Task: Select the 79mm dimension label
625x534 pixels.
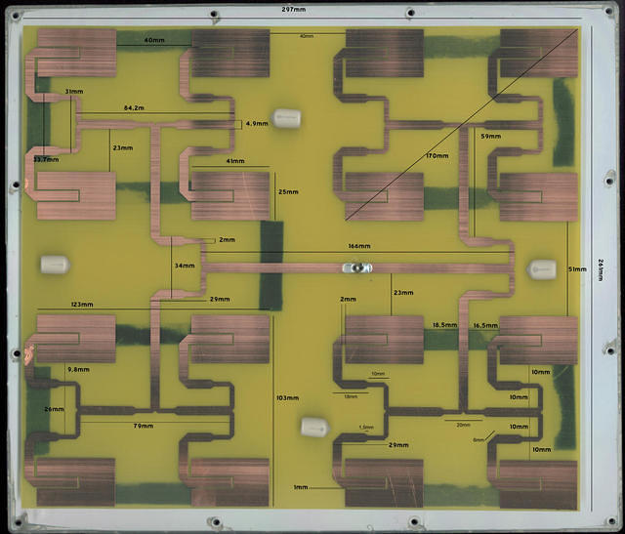Action: 144,426
